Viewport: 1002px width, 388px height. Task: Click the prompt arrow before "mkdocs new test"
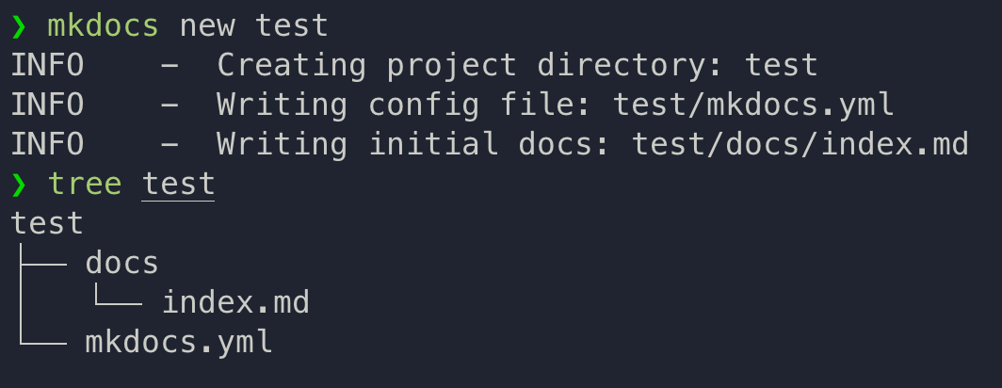click(19, 26)
